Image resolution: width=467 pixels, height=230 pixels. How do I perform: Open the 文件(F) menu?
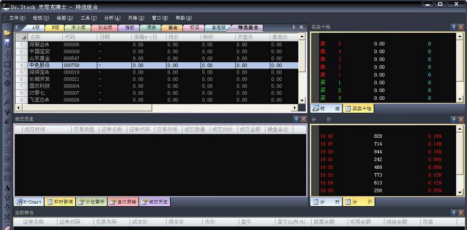[x=17, y=18]
